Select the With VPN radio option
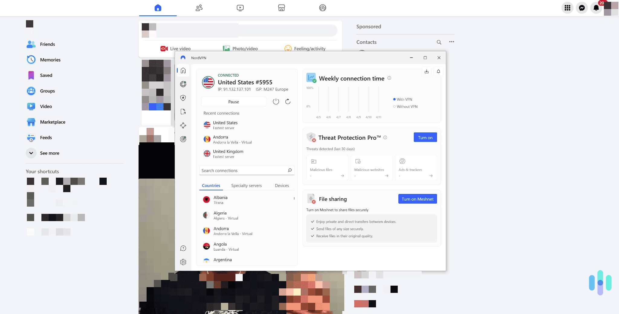This screenshot has width=619, height=314. tap(394, 99)
